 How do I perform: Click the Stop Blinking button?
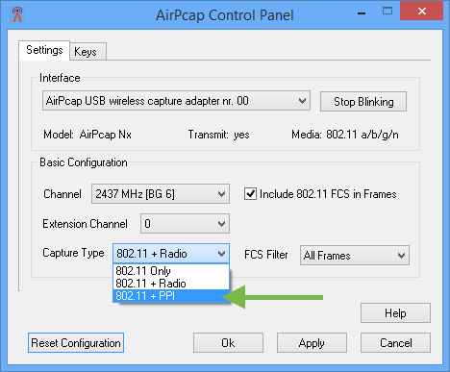[x=363, y=102]
